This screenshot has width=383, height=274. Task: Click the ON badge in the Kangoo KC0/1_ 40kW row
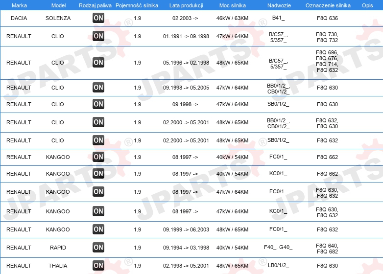pyautogui.click(x=98, y=174)
